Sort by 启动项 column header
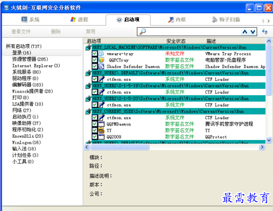 coord(94,41)
